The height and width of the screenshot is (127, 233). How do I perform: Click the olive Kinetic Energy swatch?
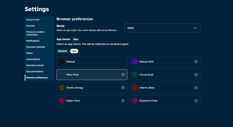tap(62, 87)
